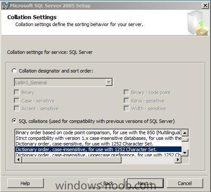Select Dictionary order, case-sensitive 1252 entry
This screenshot has width=211, height=192.
coord(98,144)
